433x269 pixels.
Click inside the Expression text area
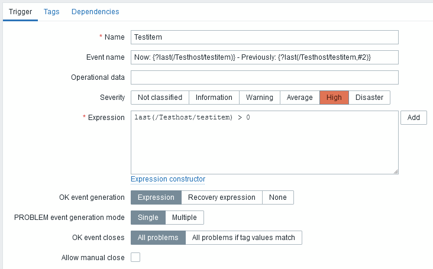(x=264, y=145)
